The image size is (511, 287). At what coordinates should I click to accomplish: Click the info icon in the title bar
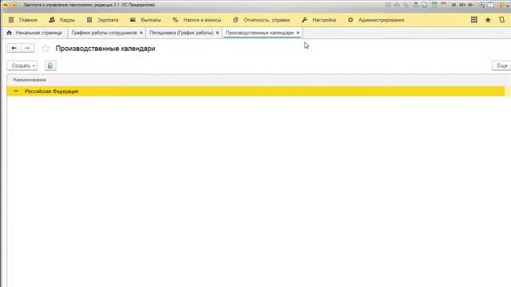pos(501,5)
